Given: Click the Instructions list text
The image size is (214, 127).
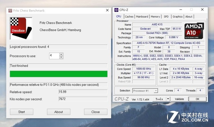Looking at the screenshot, I should point(168,57).
